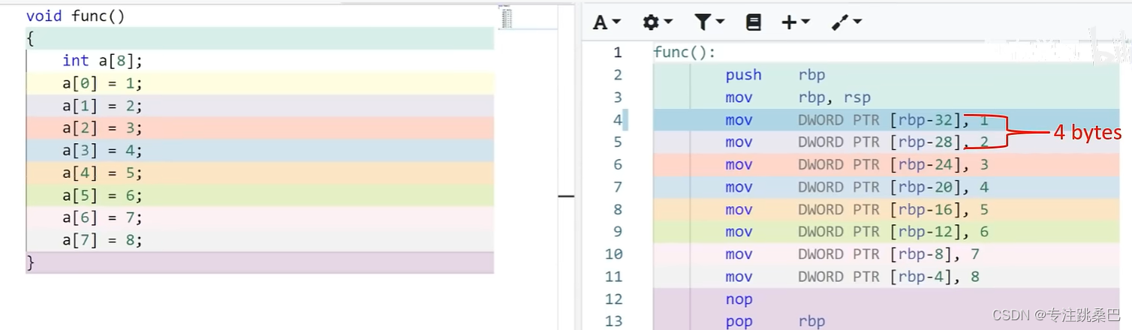Open the add tool wrench menu

pos(846,22)
